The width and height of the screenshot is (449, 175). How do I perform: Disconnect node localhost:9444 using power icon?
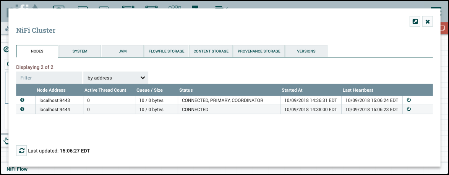pyautogui.click(x=408, y=109)
